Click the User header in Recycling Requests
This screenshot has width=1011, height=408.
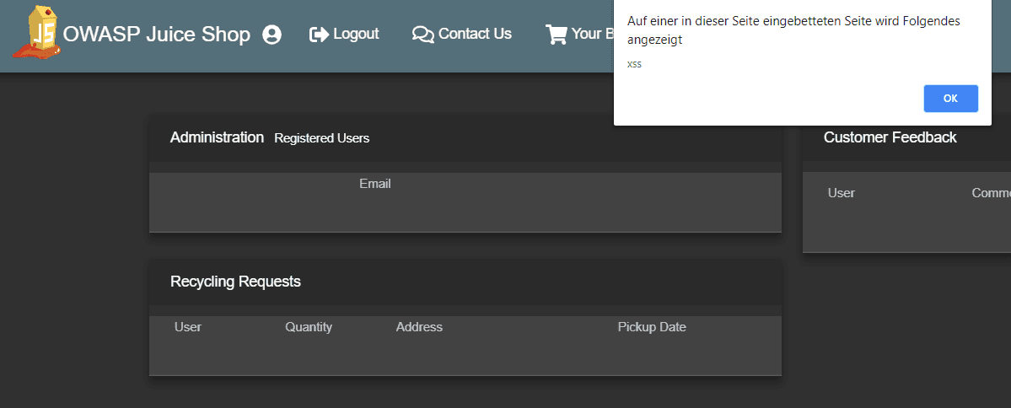[188, 327]
